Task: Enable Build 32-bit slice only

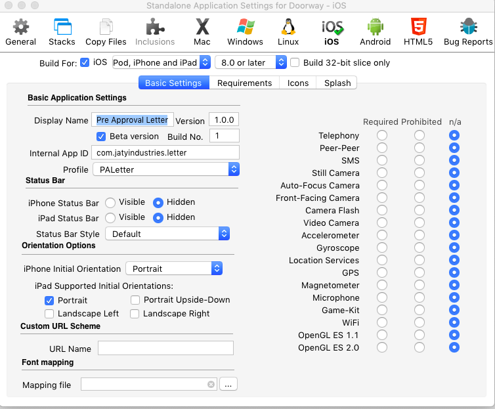Action: [x=295, y=63]
